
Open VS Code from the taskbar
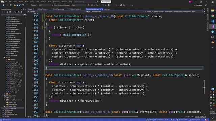coord(212,21)
